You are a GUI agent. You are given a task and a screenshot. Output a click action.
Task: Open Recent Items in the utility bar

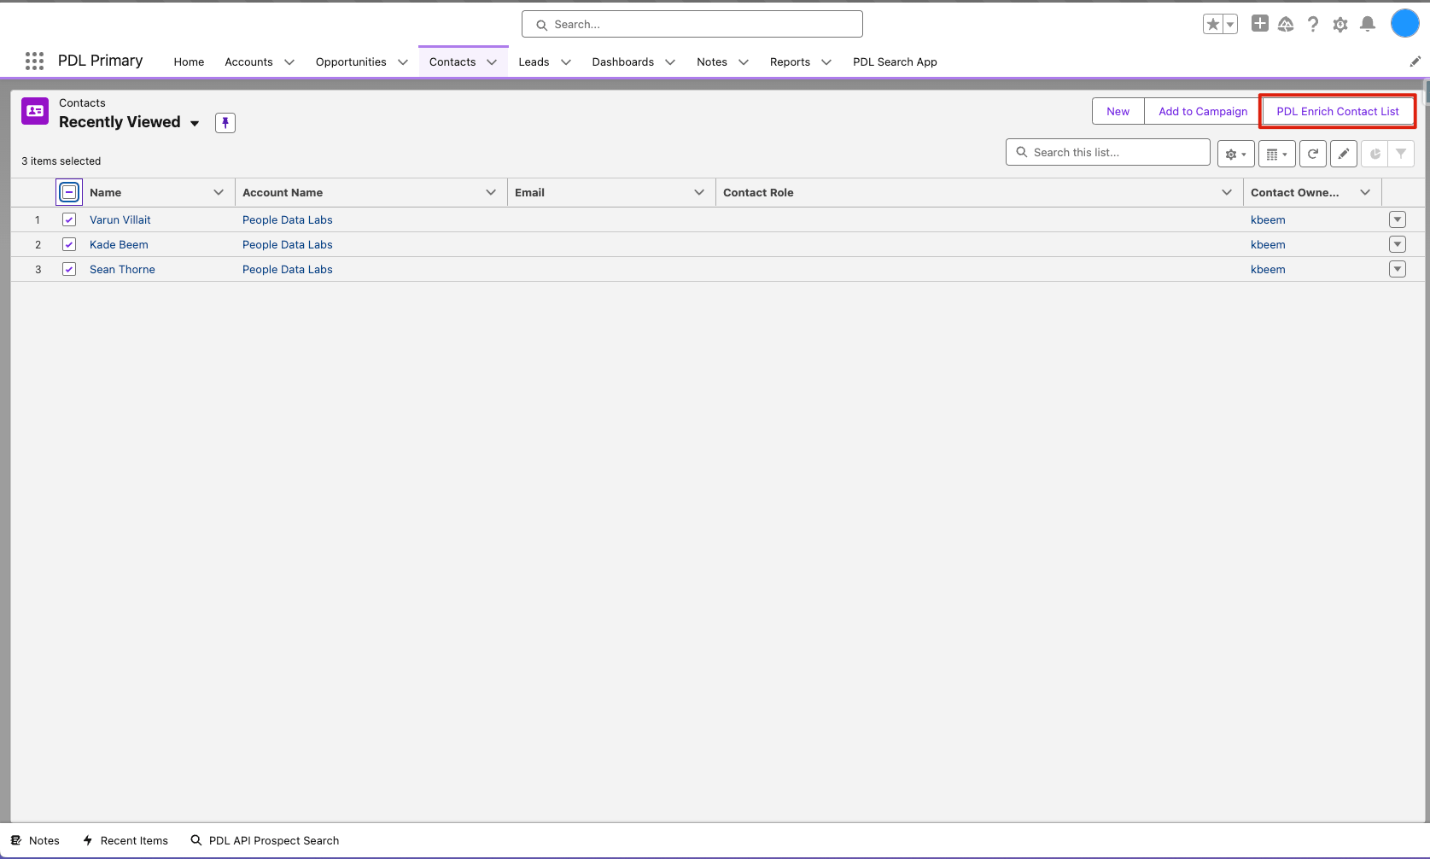coord(125,841)
